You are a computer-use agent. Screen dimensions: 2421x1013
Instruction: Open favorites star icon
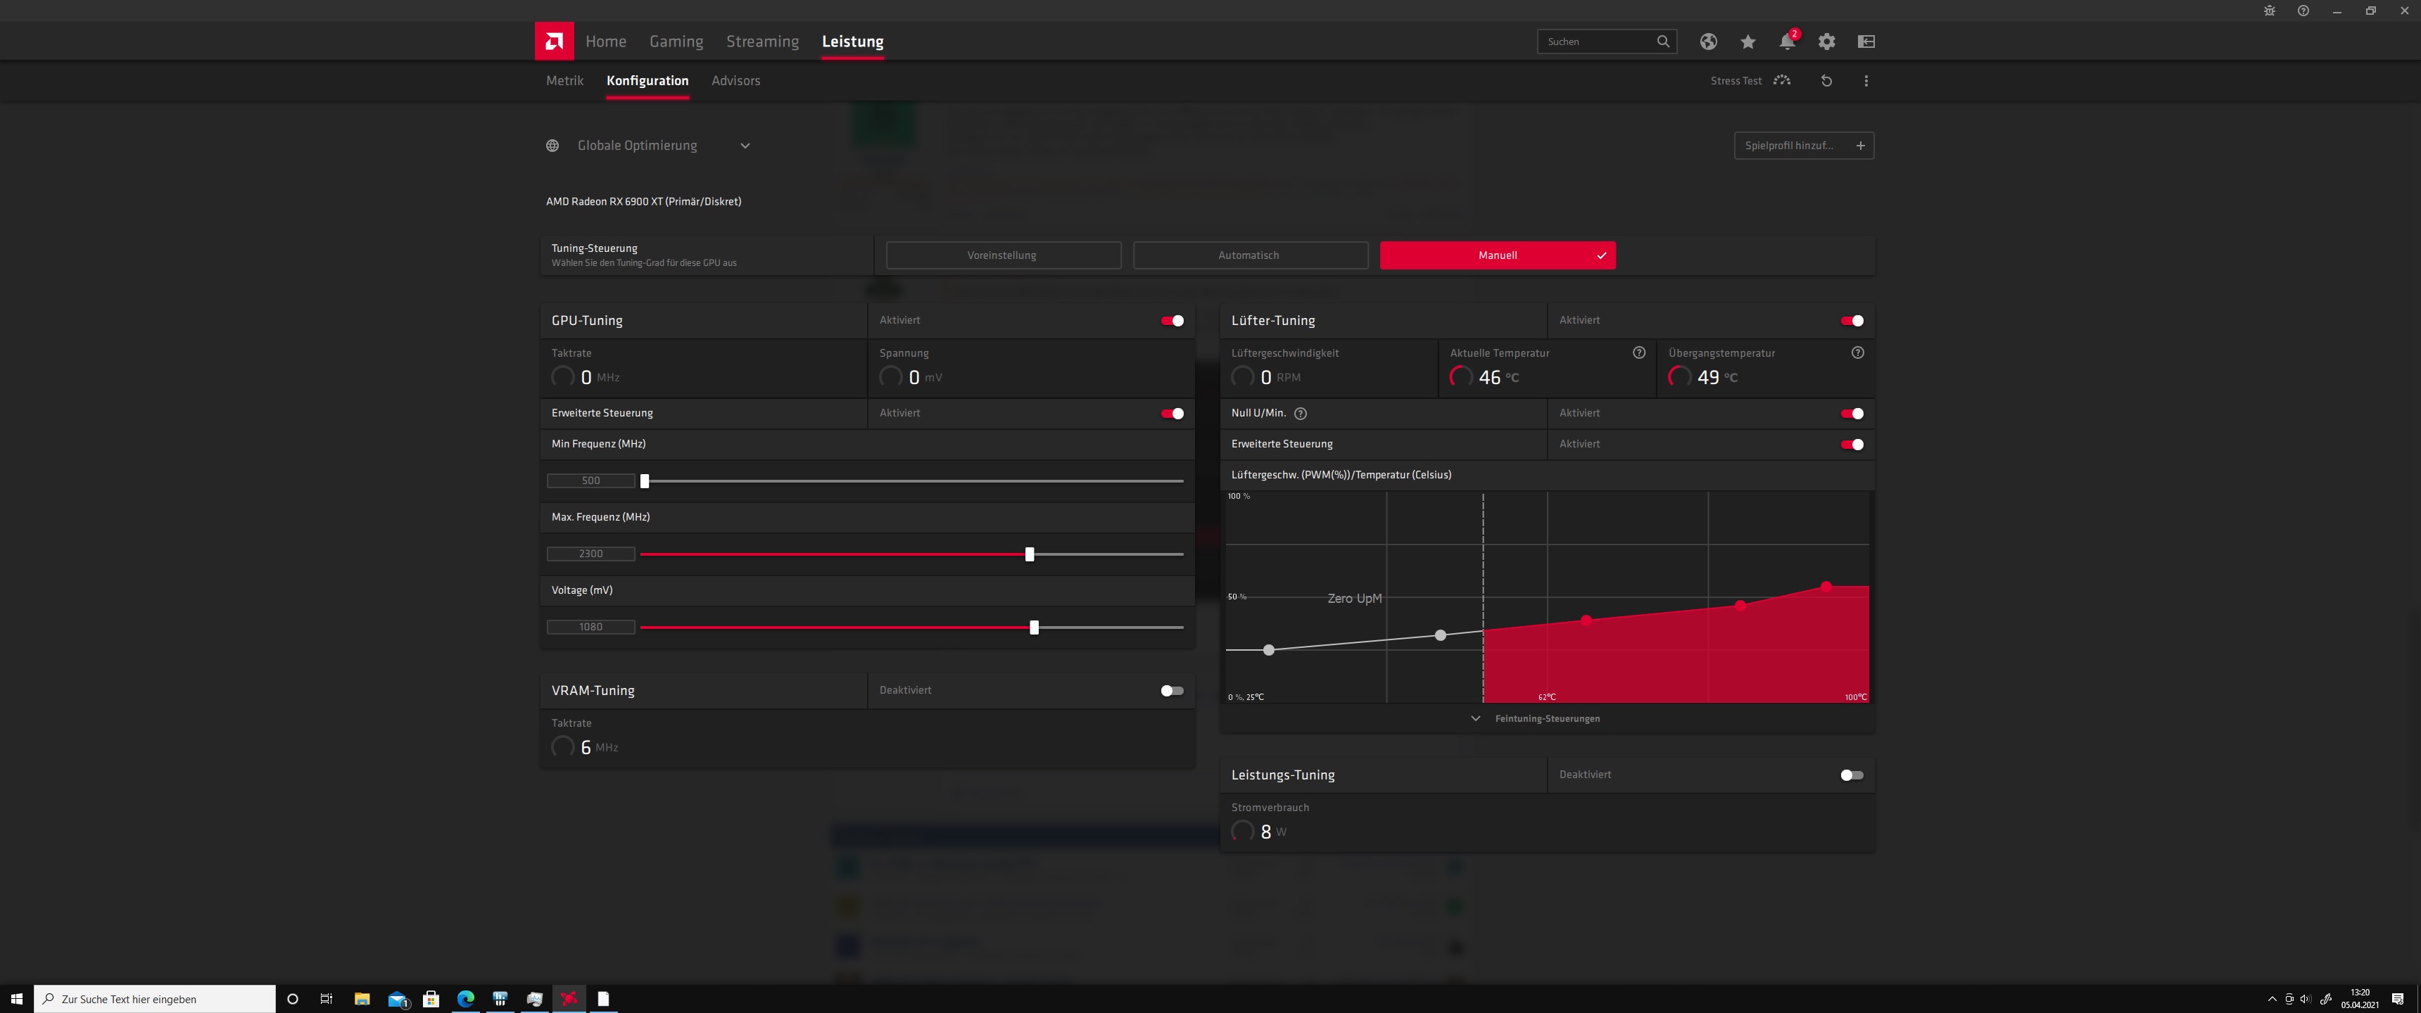(1747, 42)
